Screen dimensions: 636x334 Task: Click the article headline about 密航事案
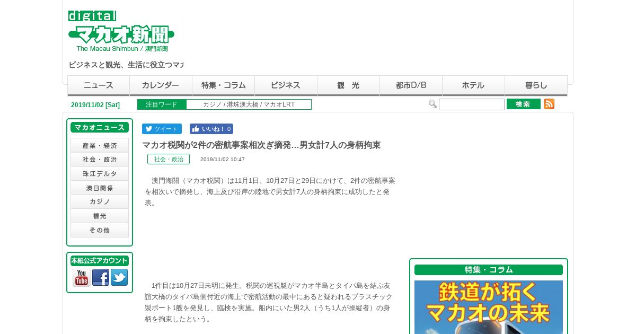pyautogui.click(x=261, y=145)
